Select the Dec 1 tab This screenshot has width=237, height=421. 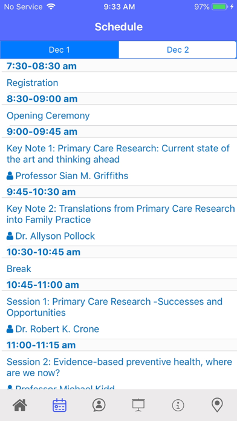[x=59, y=50]
